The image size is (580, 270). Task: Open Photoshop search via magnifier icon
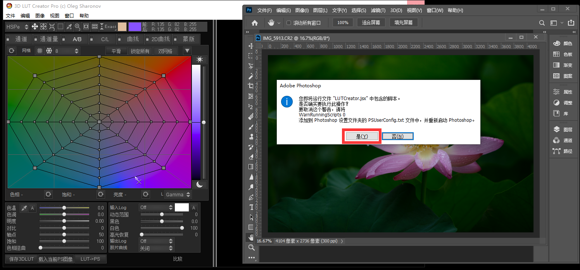(x=542, y=23)
